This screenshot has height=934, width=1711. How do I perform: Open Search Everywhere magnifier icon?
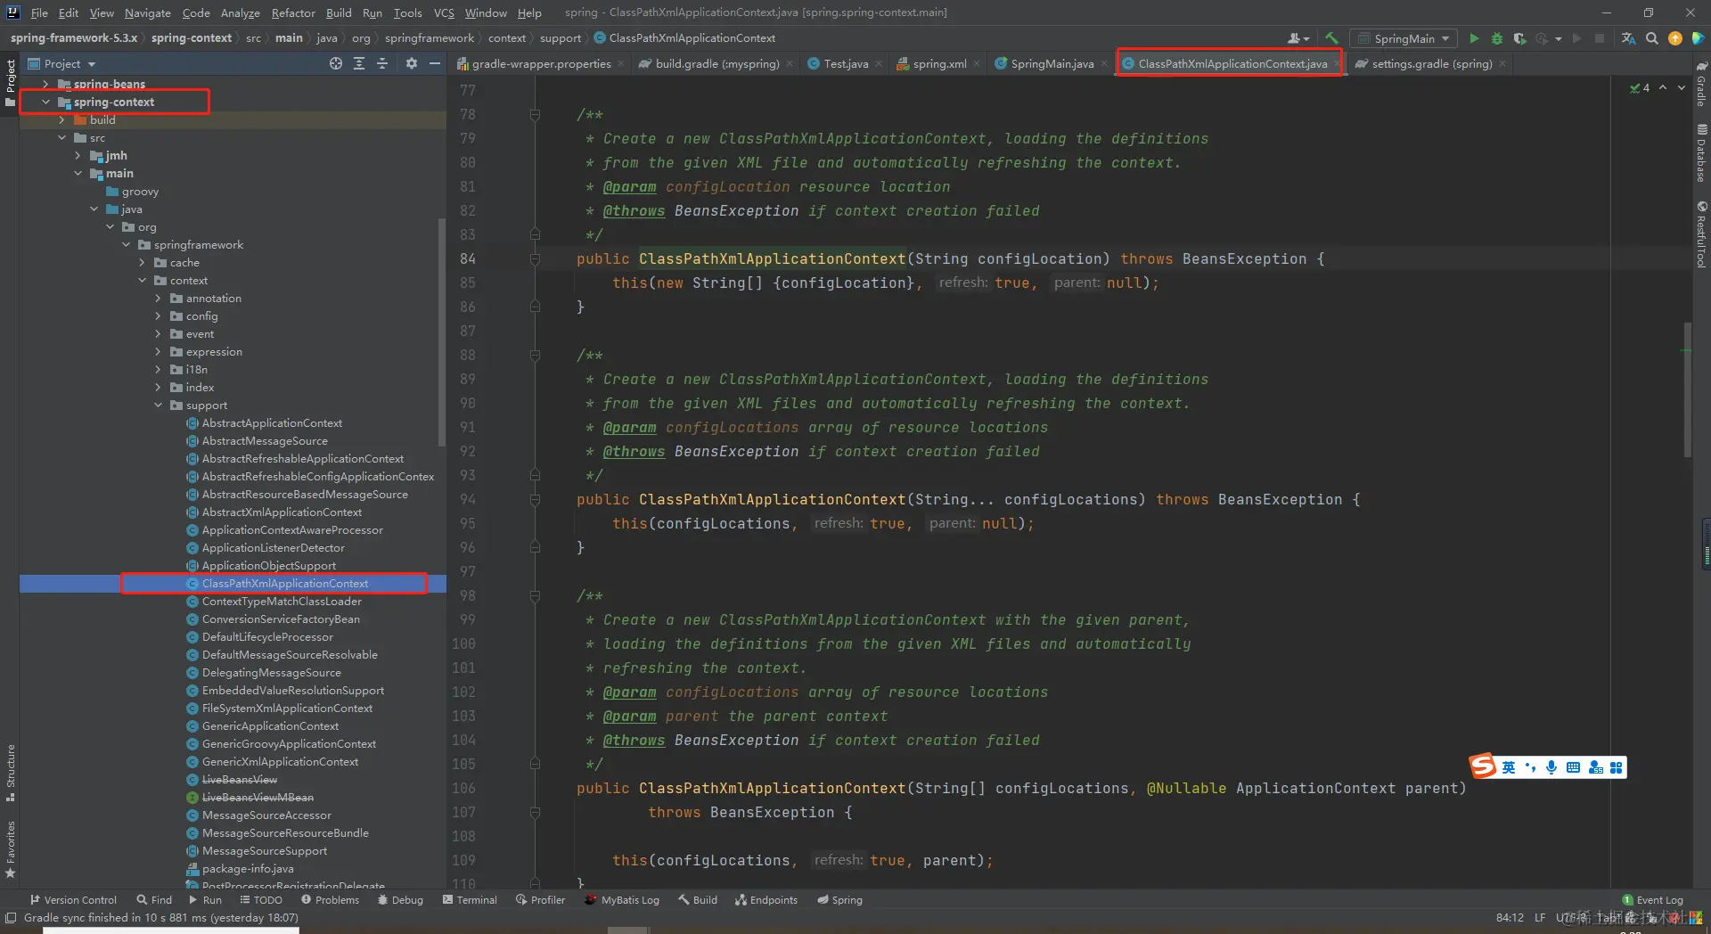coord(1652,38)
